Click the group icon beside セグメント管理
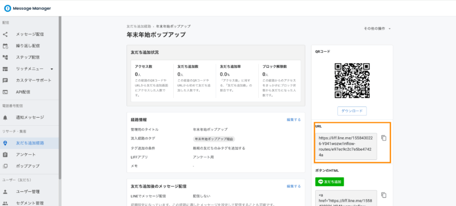The image size is (456, 206). [x=5, y=203]
